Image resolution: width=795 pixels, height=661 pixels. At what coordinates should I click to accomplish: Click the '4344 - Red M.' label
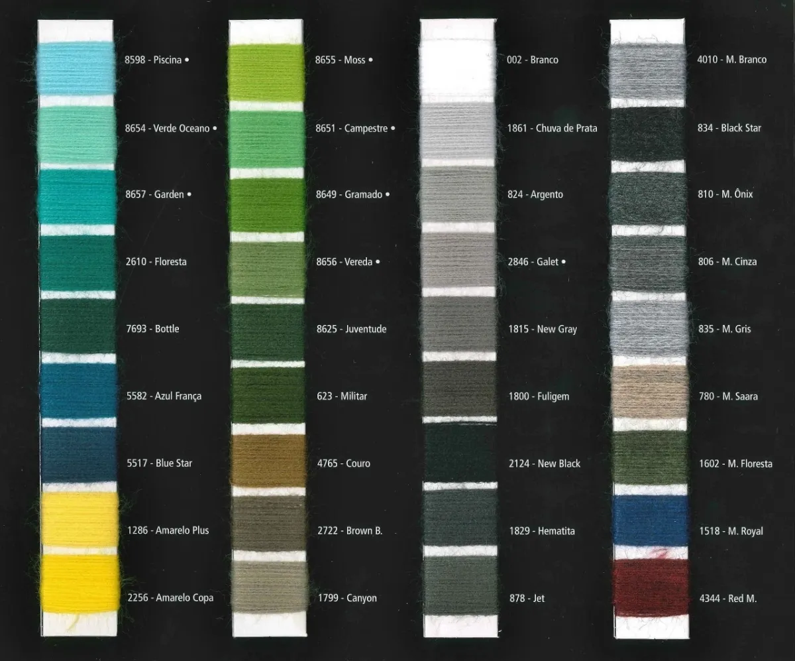pyautogui.click(x=728, y=597)
